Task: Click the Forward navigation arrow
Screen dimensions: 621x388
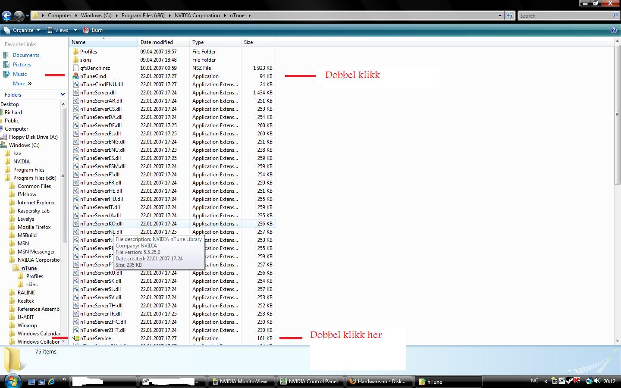Action: tap(19, 16)
